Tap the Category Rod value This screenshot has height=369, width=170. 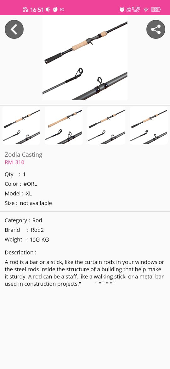click(37, 220)
